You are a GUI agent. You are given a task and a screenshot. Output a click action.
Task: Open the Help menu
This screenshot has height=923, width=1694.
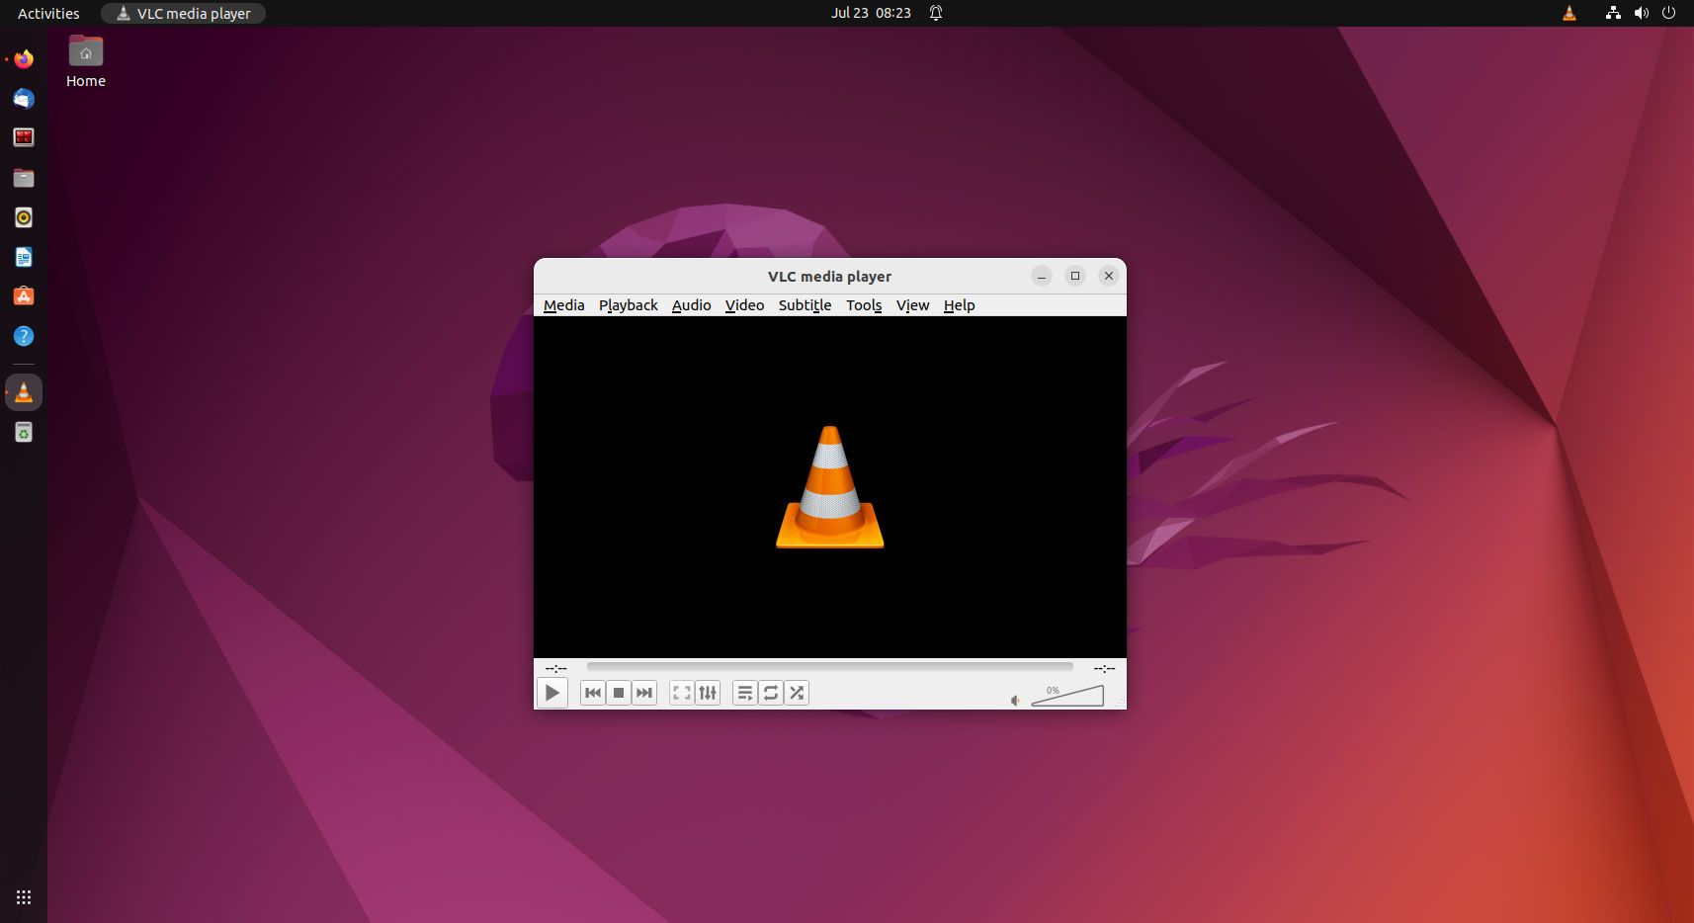(x=959, y=305)
